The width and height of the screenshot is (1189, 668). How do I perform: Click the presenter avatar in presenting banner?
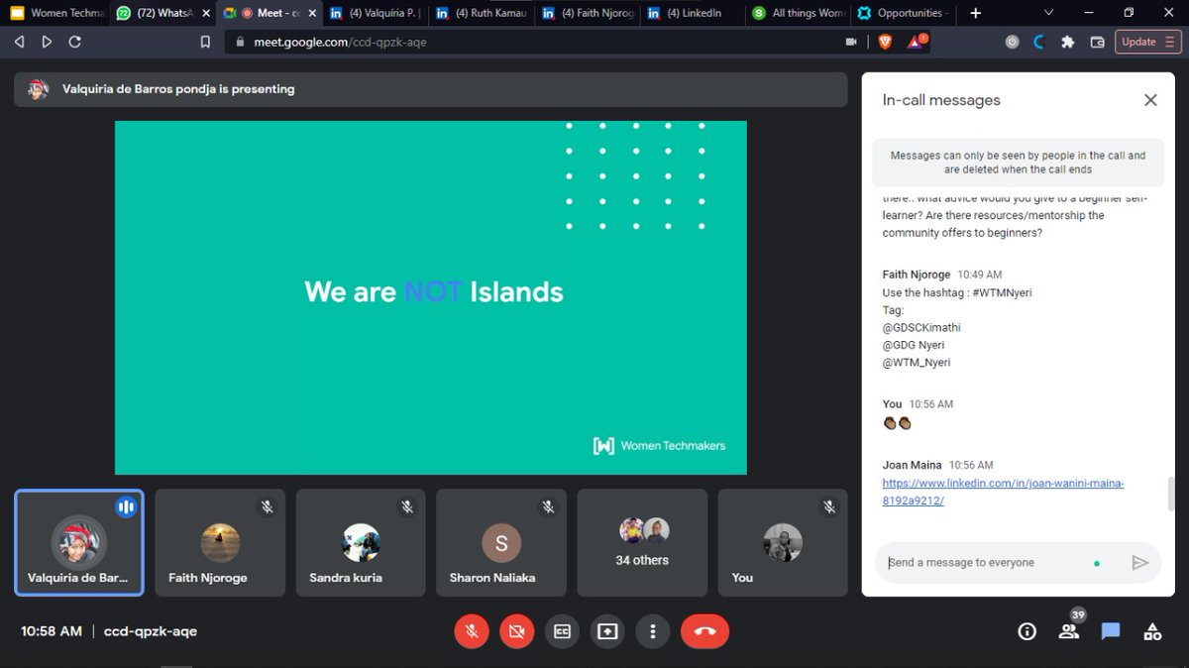tap(38, 89)
